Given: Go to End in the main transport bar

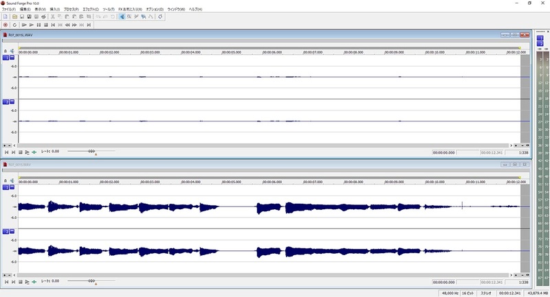Looking at the screenshot, I should (89, 25).
